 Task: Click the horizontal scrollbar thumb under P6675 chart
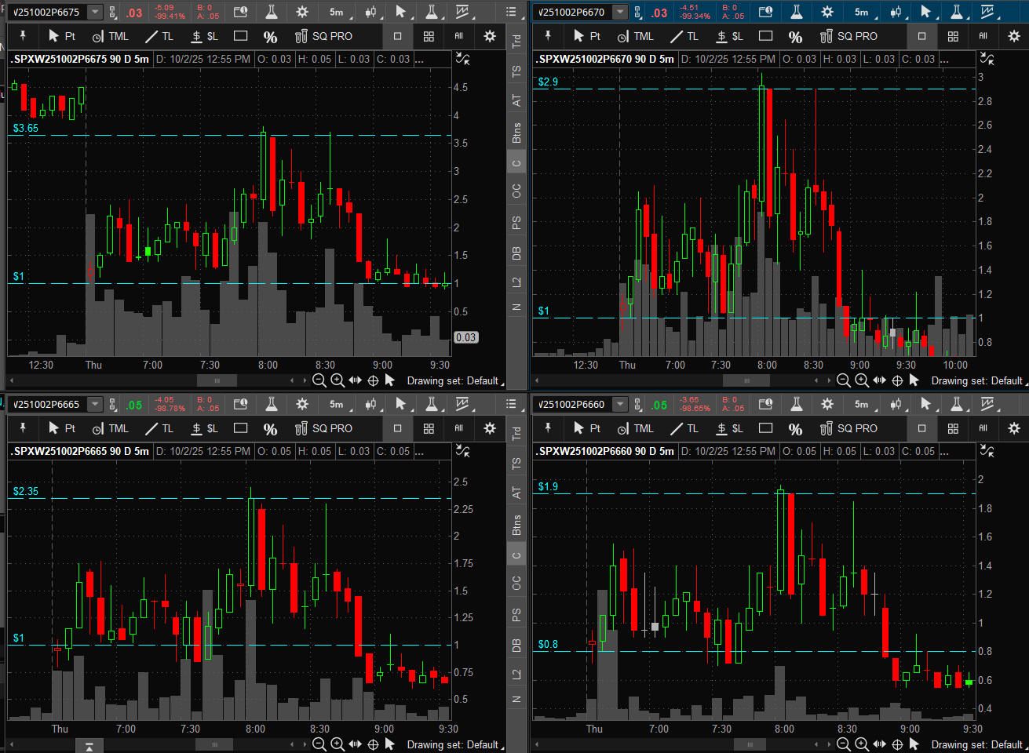pos(216,380)
